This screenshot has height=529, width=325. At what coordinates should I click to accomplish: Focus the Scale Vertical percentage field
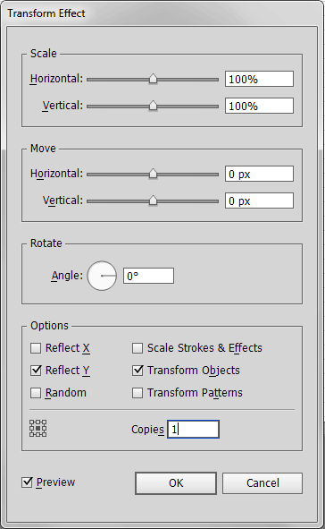pos(259,106)
